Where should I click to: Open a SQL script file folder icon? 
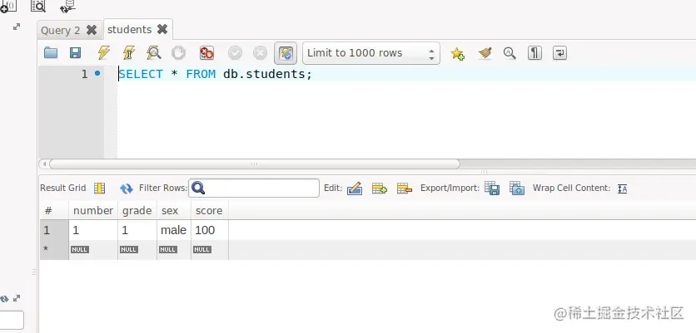click(x=51, y=53)
